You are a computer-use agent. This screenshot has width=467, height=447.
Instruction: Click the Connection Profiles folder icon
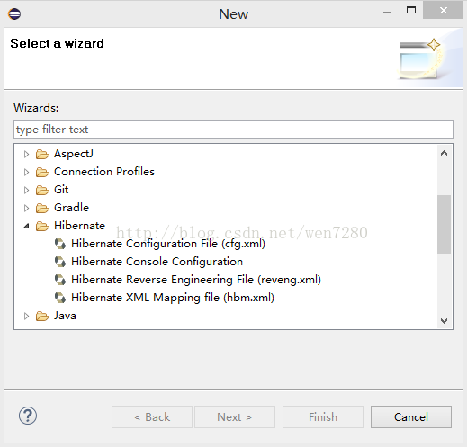click(x=42, y=172)
